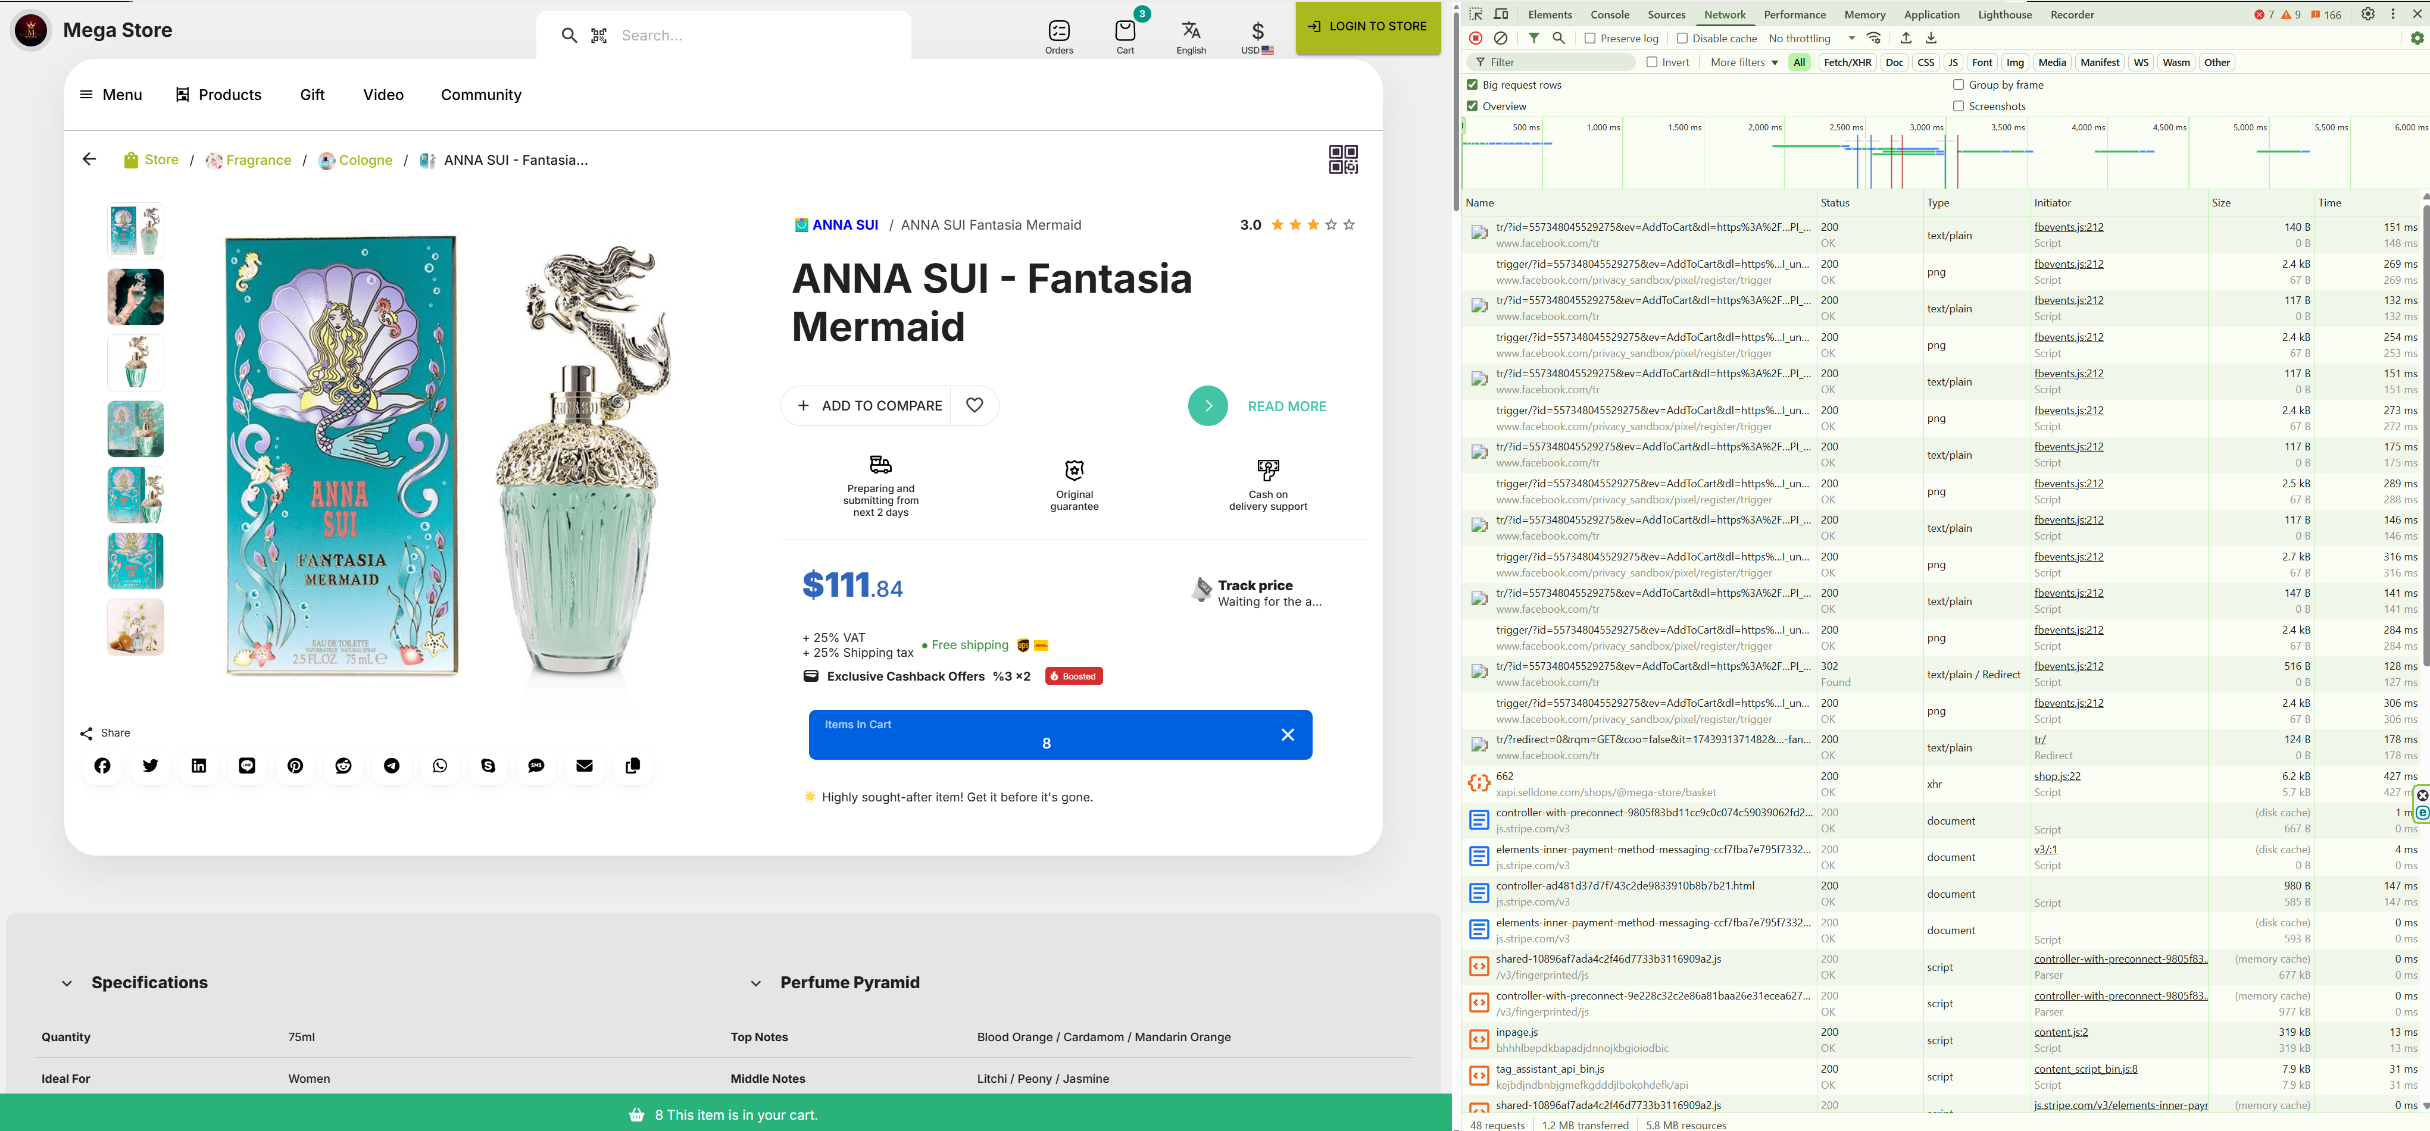Open DevTools settings gear
Image resolution: width=2430 pixels, height=1131 pixels.
click(x=2367, y=14)
